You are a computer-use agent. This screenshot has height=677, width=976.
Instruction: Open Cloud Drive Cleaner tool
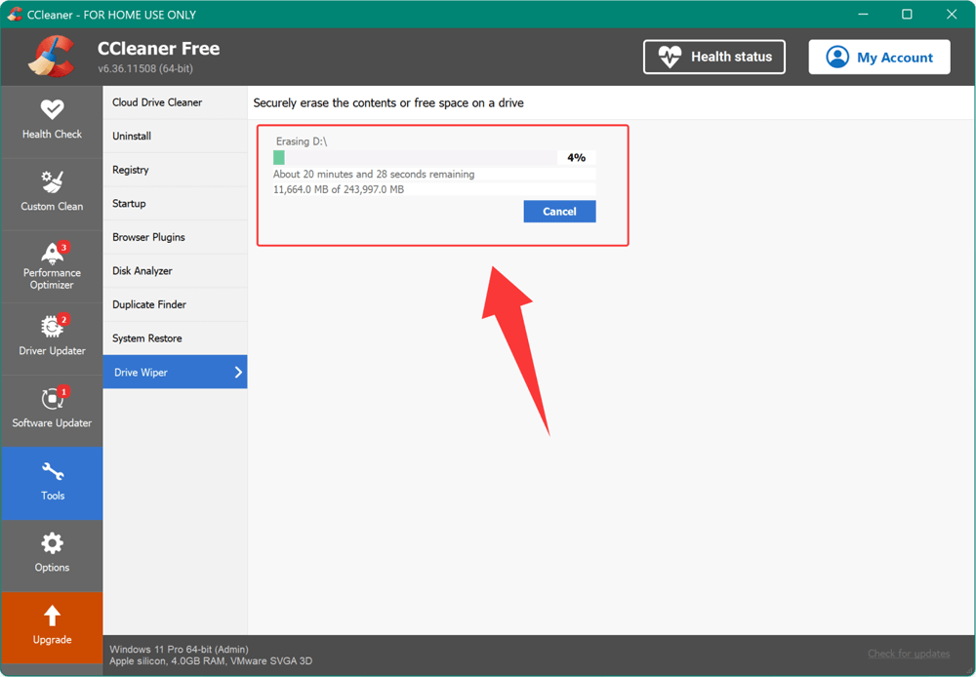click(157, 102)
